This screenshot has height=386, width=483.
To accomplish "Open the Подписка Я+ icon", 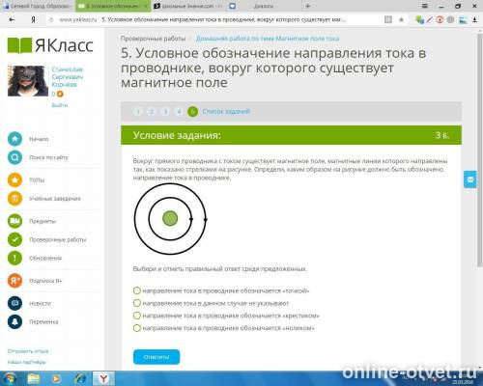I will click(x=14, y=281).
